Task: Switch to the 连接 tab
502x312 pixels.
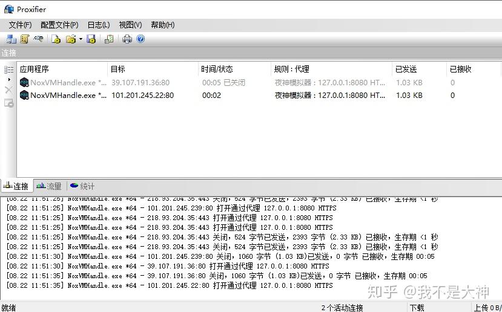Action: click(16, 186)
